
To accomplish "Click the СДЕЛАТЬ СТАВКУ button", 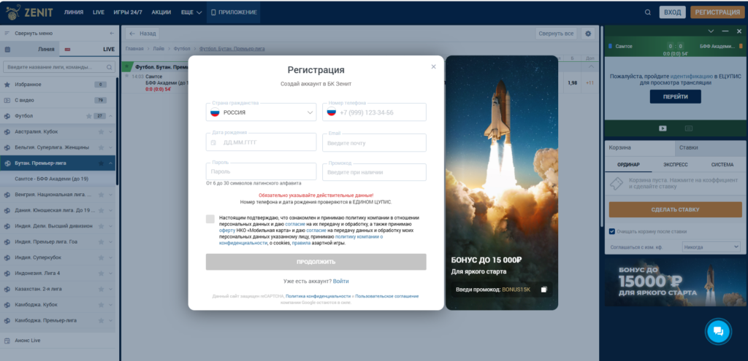I will click(x=675, y=209).
